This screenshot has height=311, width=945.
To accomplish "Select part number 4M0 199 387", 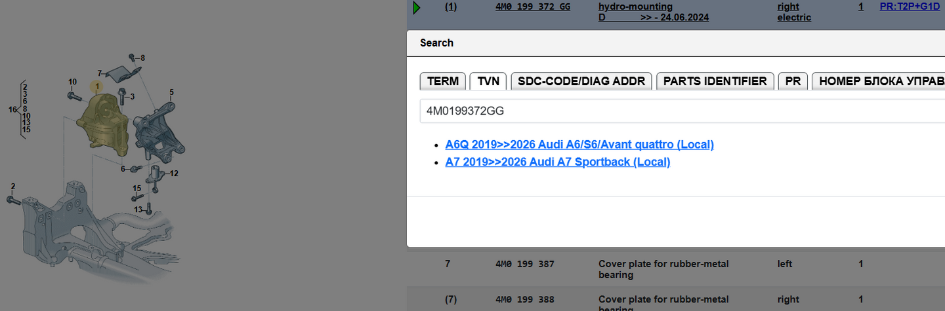I will (x=525, y=264).
